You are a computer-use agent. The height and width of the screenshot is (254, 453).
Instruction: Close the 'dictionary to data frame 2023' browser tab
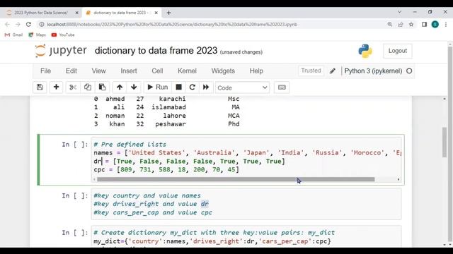(x=156, y=13)
